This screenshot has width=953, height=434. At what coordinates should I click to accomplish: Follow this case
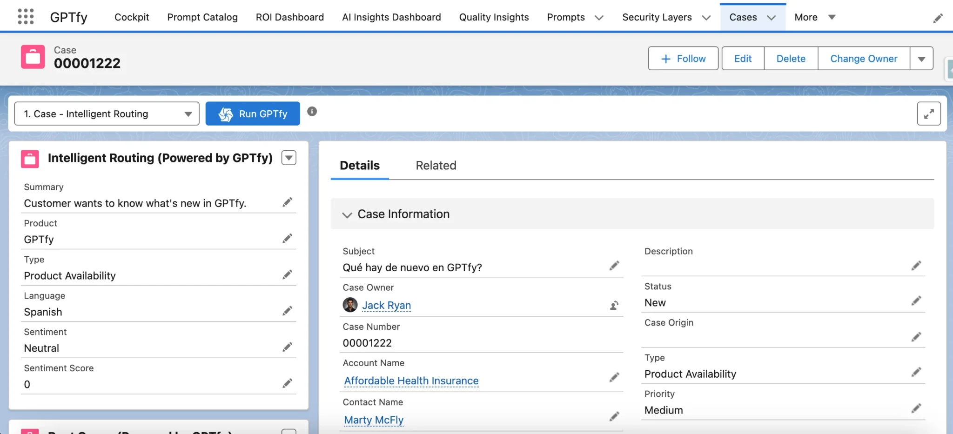683,59
